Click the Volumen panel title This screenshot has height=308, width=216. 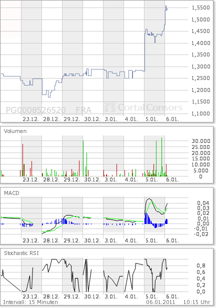(15, 131)
